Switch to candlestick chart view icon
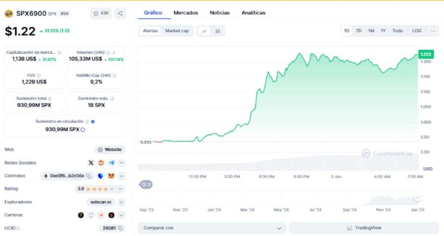444x236 pixels. 218,31
